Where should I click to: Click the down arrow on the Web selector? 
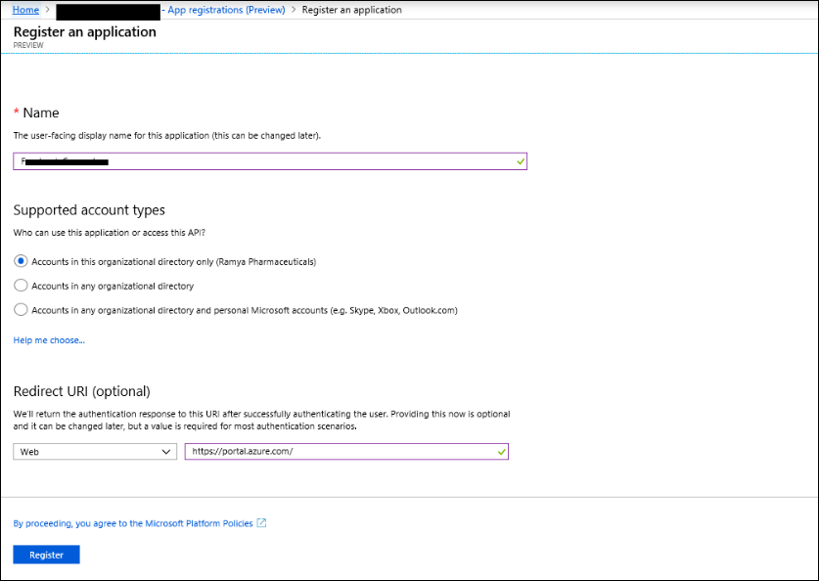166,451
